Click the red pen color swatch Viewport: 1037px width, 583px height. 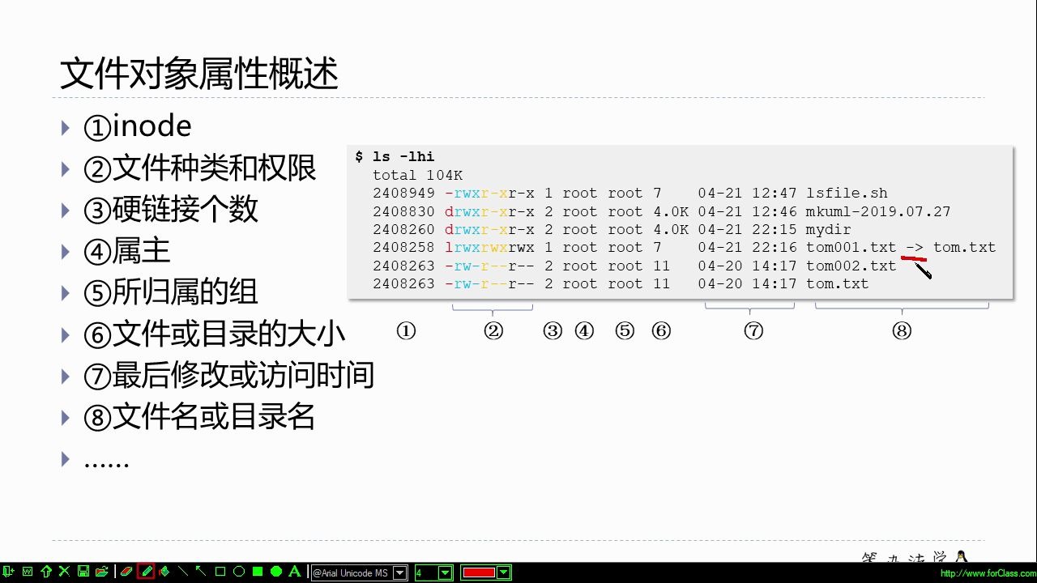tap(479, 572)
